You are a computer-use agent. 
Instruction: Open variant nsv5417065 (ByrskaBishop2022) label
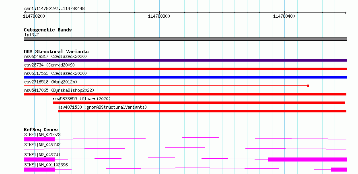[59, 90]
